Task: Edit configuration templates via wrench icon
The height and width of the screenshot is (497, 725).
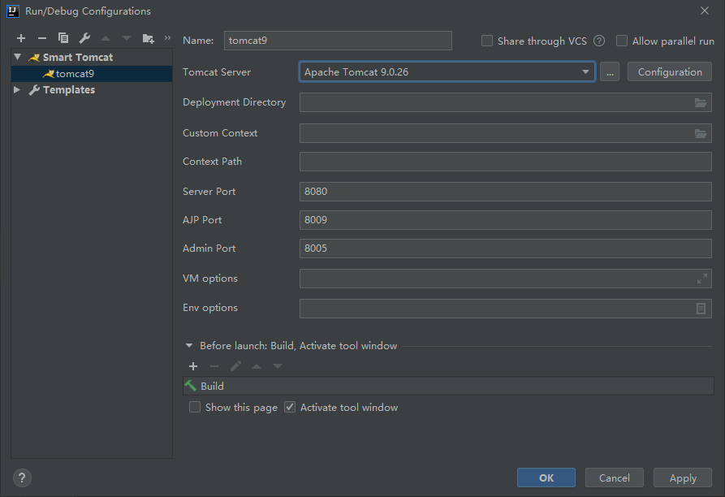Action: pyautogui.click(x=84, y=37)
